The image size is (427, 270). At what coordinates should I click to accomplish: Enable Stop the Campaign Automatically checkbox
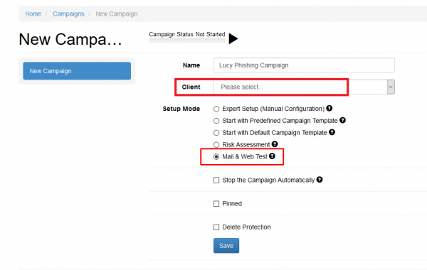pos(216,180)
